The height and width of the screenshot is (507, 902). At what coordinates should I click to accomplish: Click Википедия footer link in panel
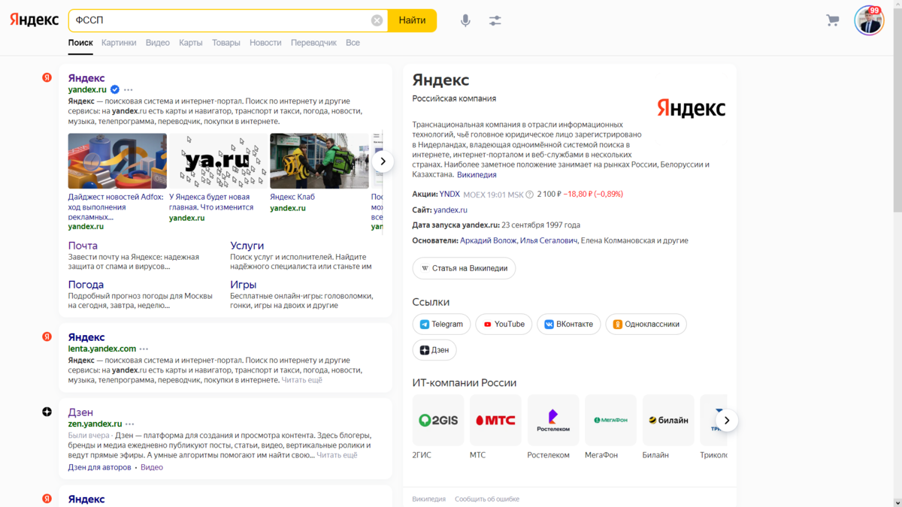pyautogui.click(x=429, y=499)
